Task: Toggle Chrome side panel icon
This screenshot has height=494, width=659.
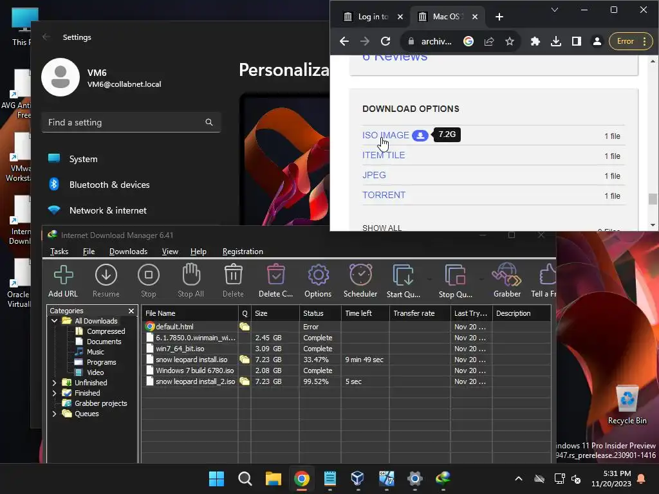Action: (577, 41)
